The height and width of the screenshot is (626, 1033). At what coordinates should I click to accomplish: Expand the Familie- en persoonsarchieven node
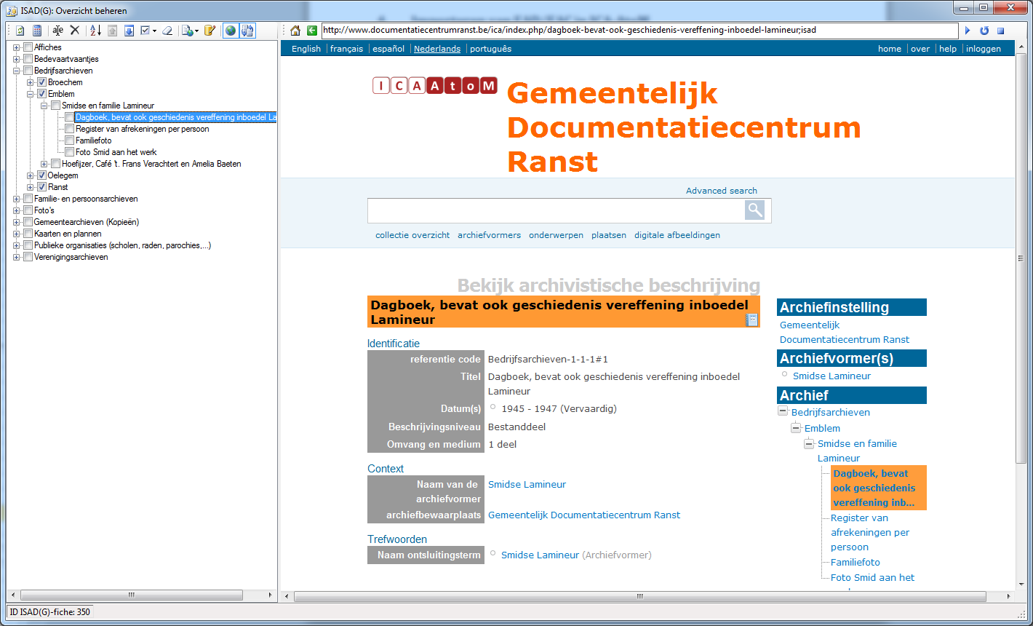point(17,199)
